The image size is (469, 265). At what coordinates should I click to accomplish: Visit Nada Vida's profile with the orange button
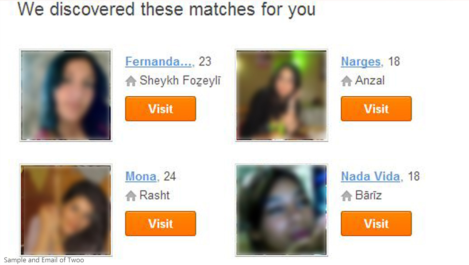click(376, 223)
